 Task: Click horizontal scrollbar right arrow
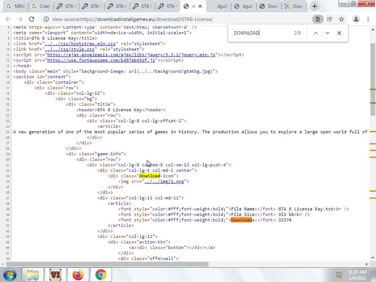tap(367, 264)
